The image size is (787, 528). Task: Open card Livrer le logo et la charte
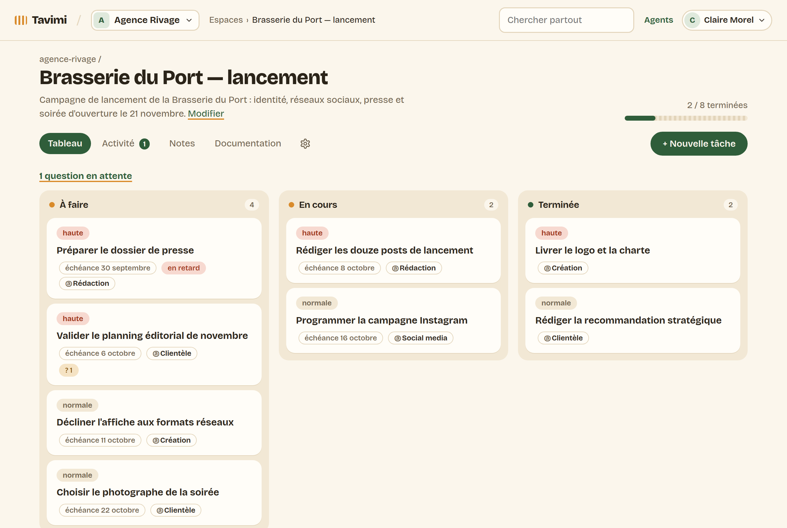[633, 250]
